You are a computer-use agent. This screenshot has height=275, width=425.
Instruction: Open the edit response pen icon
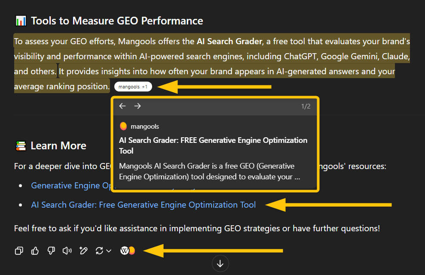pos(83,251)
